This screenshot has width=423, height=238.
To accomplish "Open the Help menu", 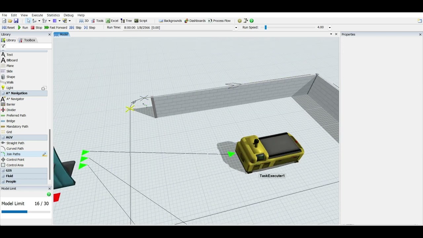I will [81, 15].
